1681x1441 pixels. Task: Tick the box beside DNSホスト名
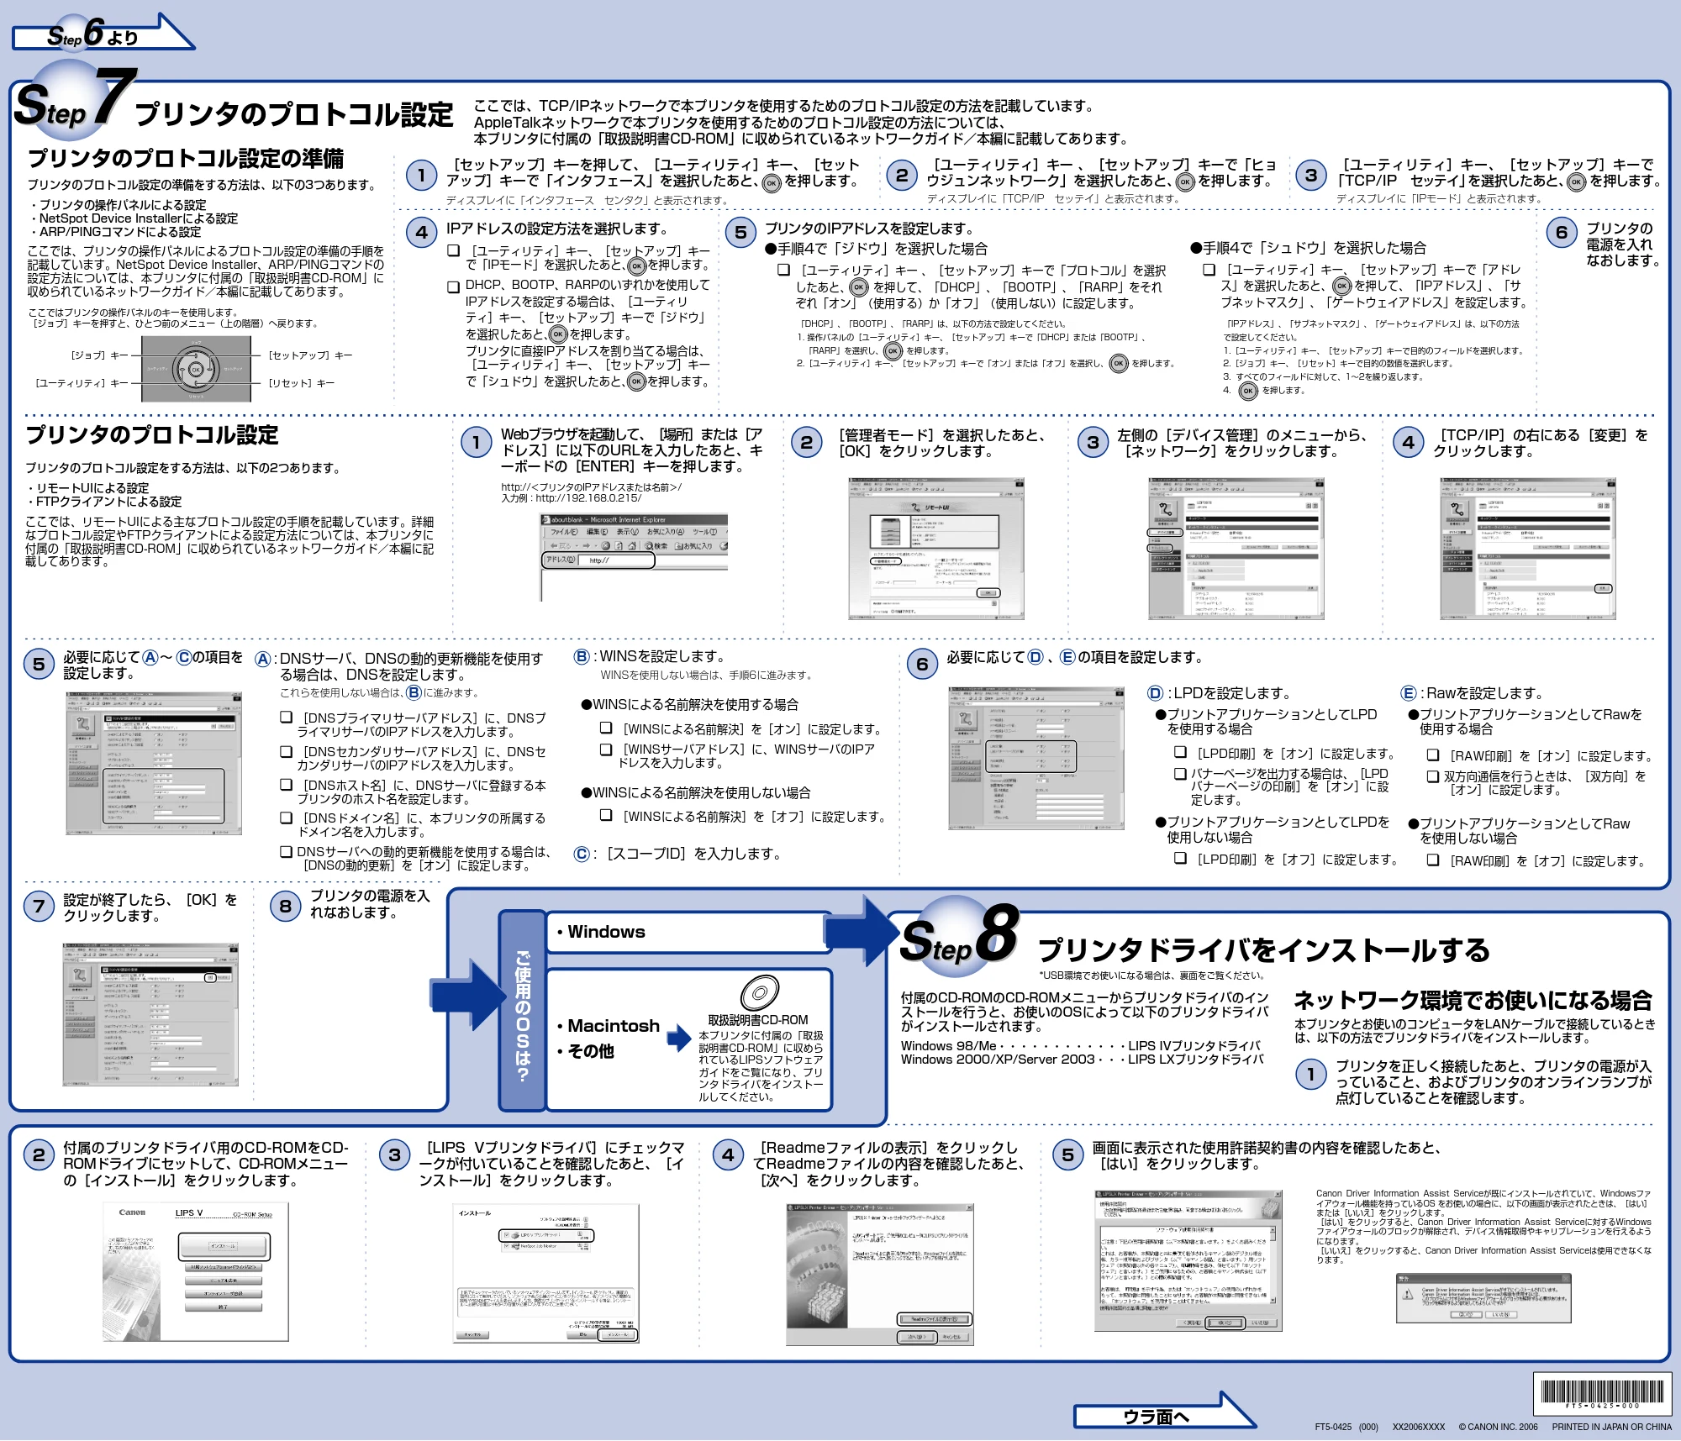(x=286, y=785)
